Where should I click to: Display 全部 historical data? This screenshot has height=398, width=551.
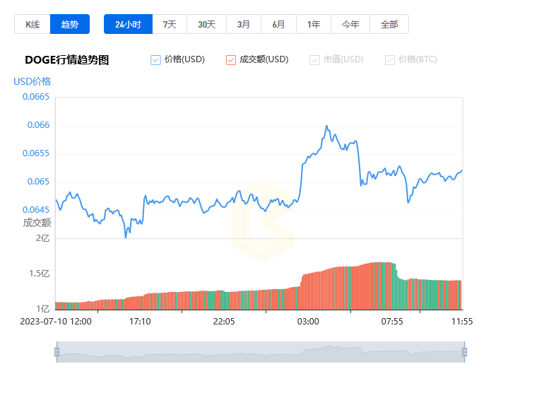click(389, 24)
